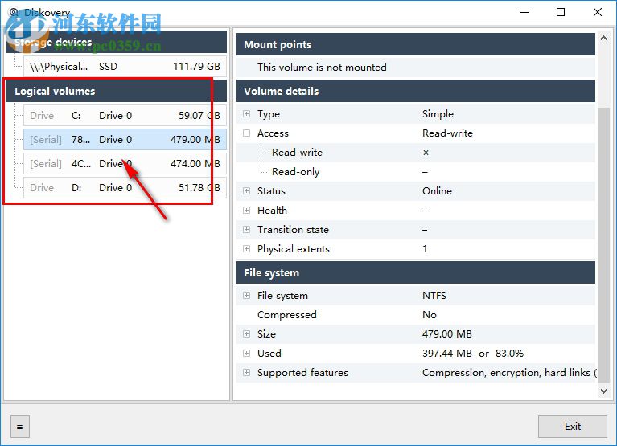The width and height of the screenshot is (617, 446).
Task: Click the scroll up arrow in details panel
Action: [x=603, y=38]
